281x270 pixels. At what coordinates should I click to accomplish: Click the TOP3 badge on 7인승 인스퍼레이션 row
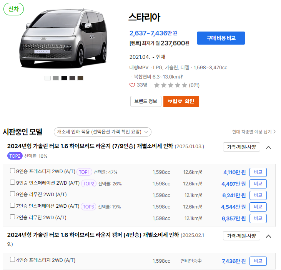[x=88, y=207]
